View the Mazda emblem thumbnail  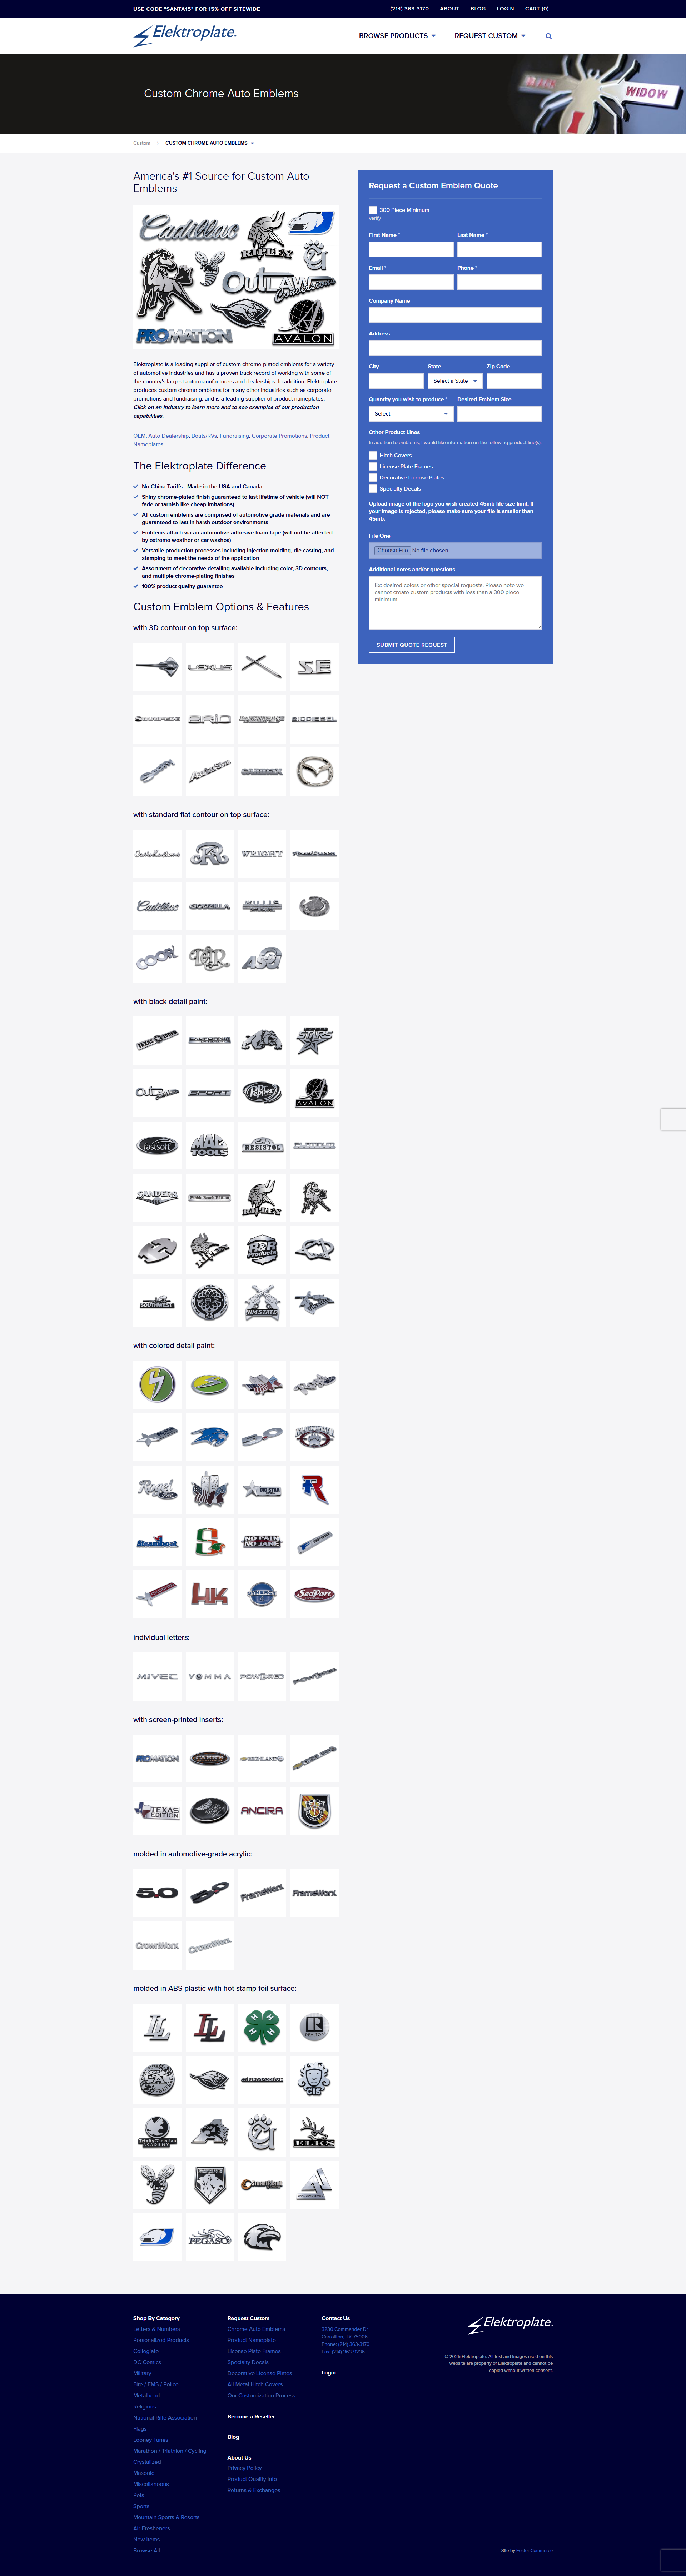coord(314,771)
